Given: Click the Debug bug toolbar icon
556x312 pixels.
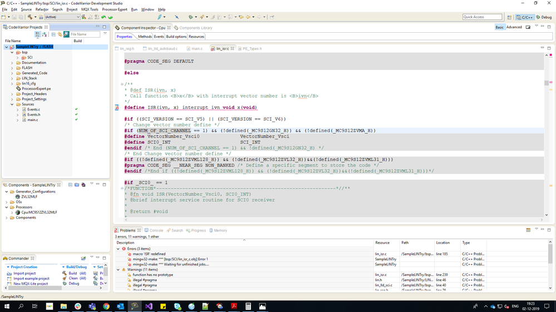Looking at the screenshot, I should coord(190,17).
